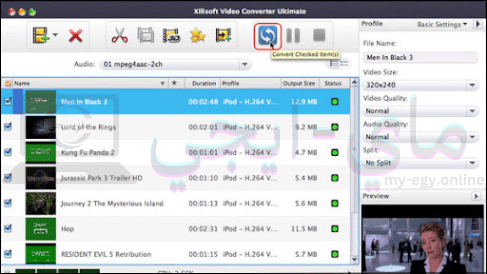The width and height of the screenshot is (487, 274).
Task: Click the RESIDENT EVIL 5 thumbnail
Action: click(x=41, y=254)
